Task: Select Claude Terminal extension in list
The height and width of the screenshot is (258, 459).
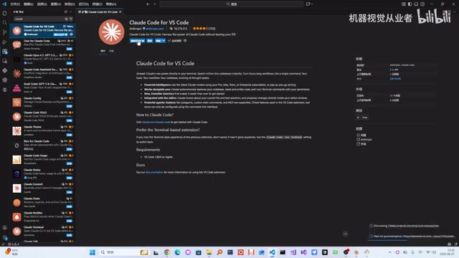Action: (42, 231)
